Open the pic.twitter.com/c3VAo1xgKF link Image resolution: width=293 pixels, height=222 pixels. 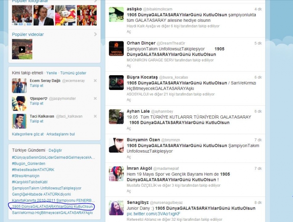pos(154,214)
